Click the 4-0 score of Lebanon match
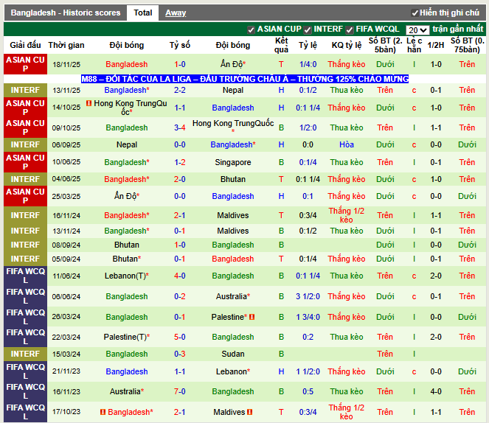 click(179, 276)
